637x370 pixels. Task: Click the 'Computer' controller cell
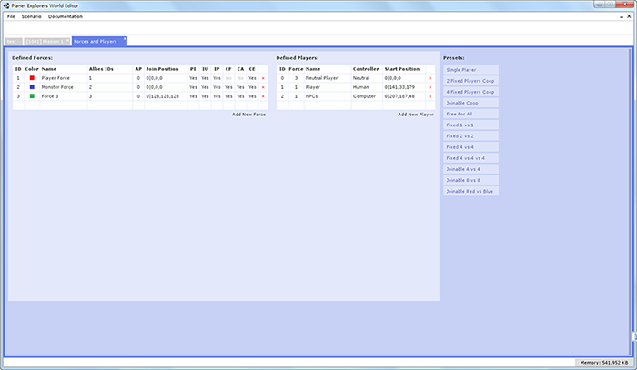368,96
